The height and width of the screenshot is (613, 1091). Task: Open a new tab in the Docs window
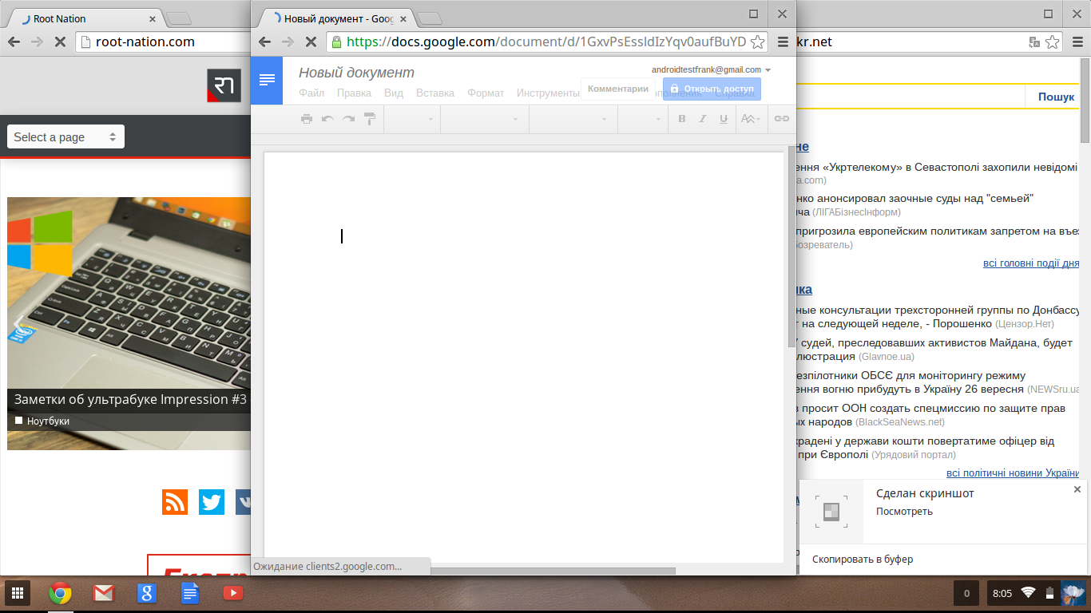tap(430, 18)
